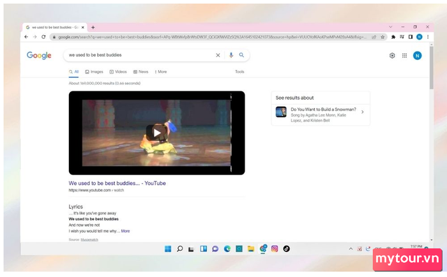The height and width of the screenshot is (277, 447).
Task: Open 'Do You Want to Build a Snowman?' result
Action: click(x=323, y=109)
